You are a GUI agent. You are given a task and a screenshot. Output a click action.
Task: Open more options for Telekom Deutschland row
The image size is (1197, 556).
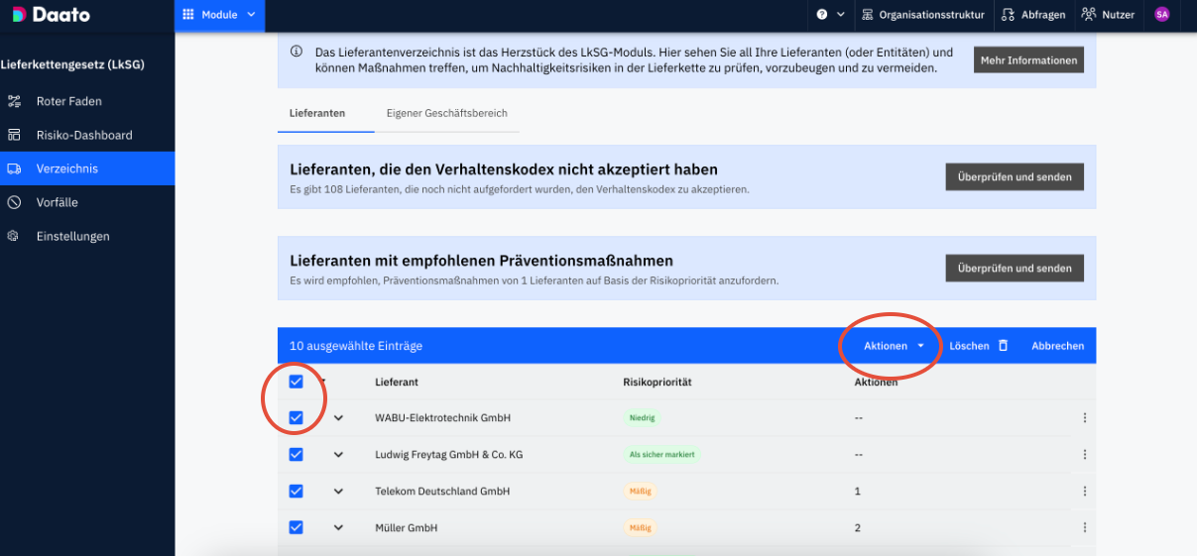click(1085, 492)
